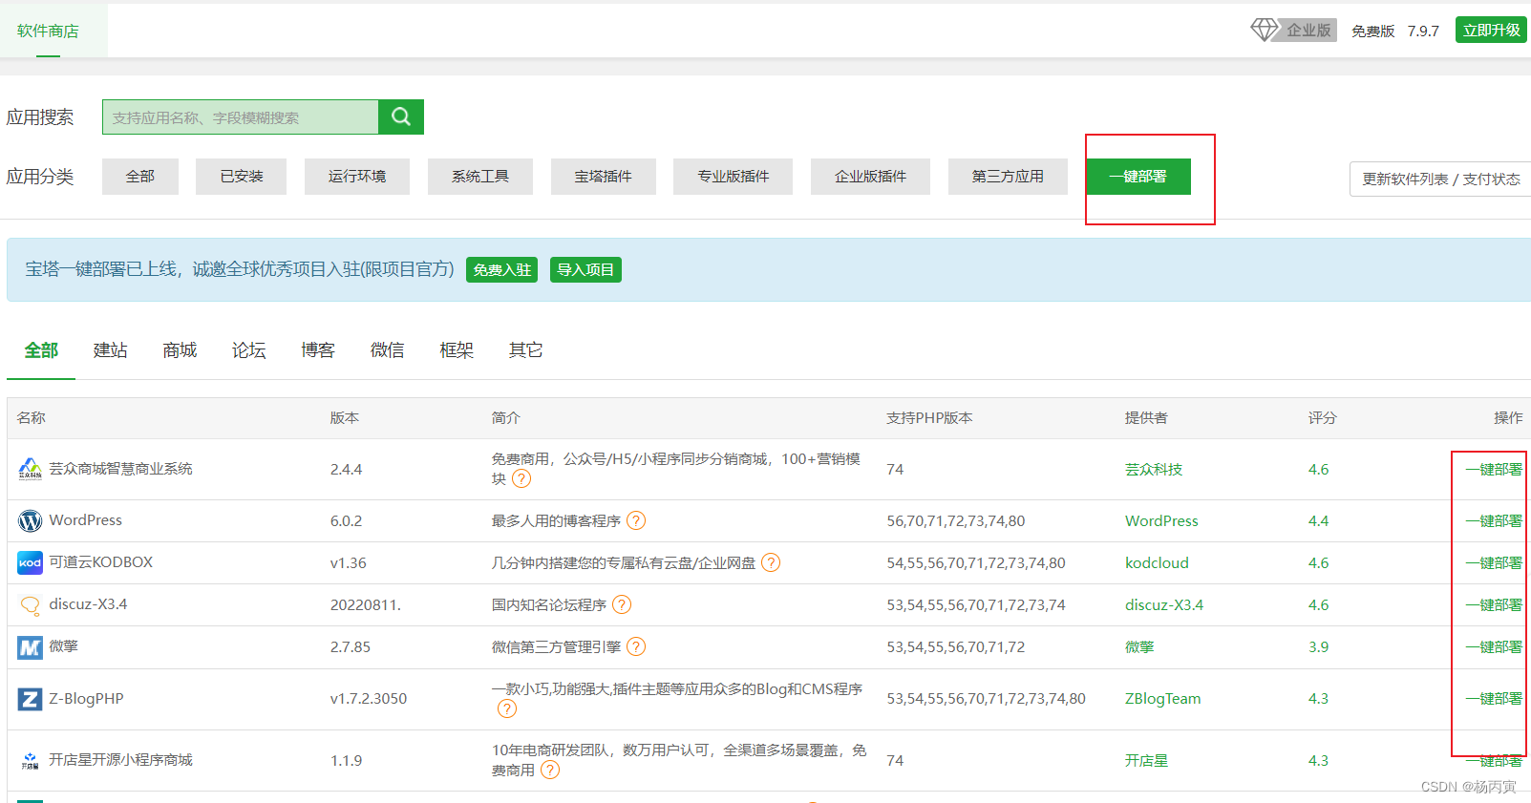This screenshot has height=803, width=1531.
Task: Open help icon beside 微信第三方管理引擎
Action: pos(636,646)
